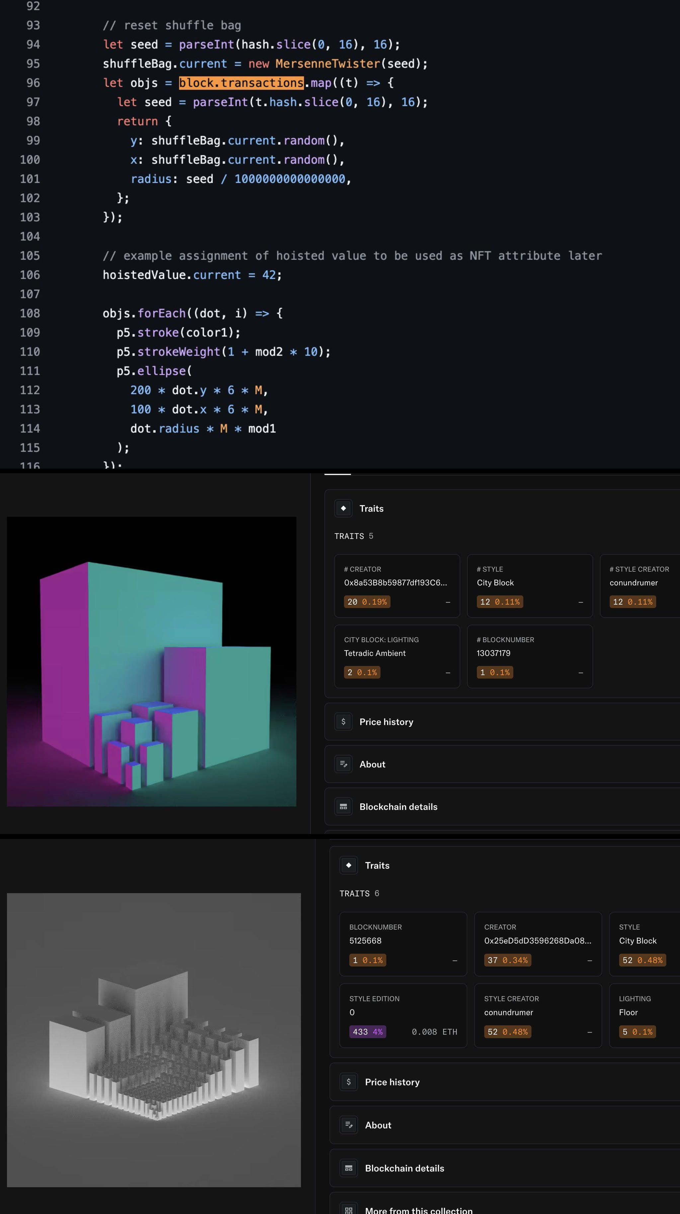The height and width of the screenshot is (1214, 680).
Task: Click the lower Blockchain details grid icon
Action: [349, 1168]
